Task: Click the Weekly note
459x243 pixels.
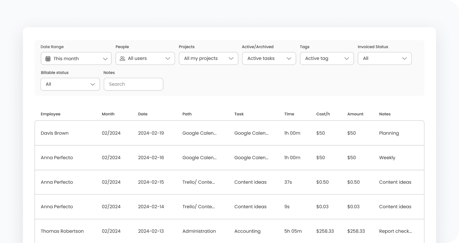Action: (387, 158)
